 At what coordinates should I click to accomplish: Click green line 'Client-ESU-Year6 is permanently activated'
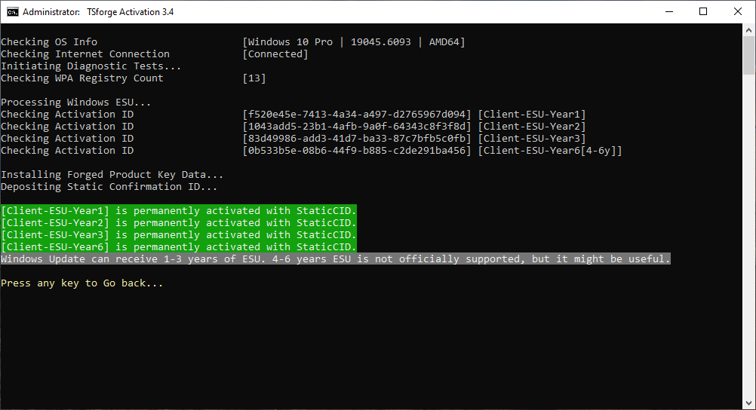point(178,246)
